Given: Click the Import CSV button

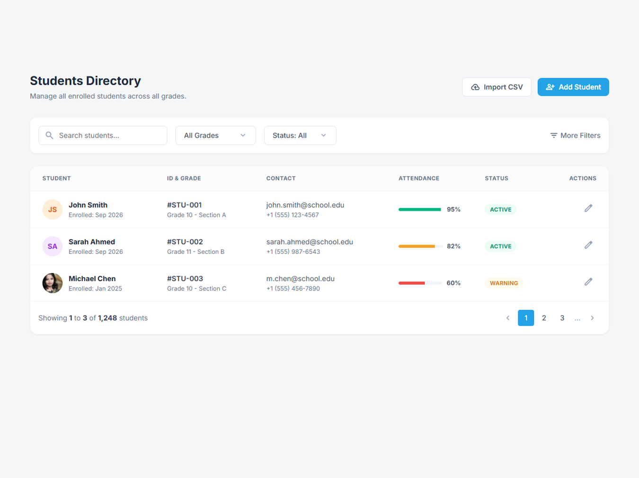Looking at the screenshot, I should (x=497, y=87).
